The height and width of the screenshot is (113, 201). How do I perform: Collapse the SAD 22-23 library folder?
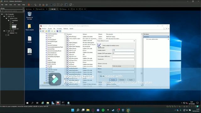coord(4,31)
